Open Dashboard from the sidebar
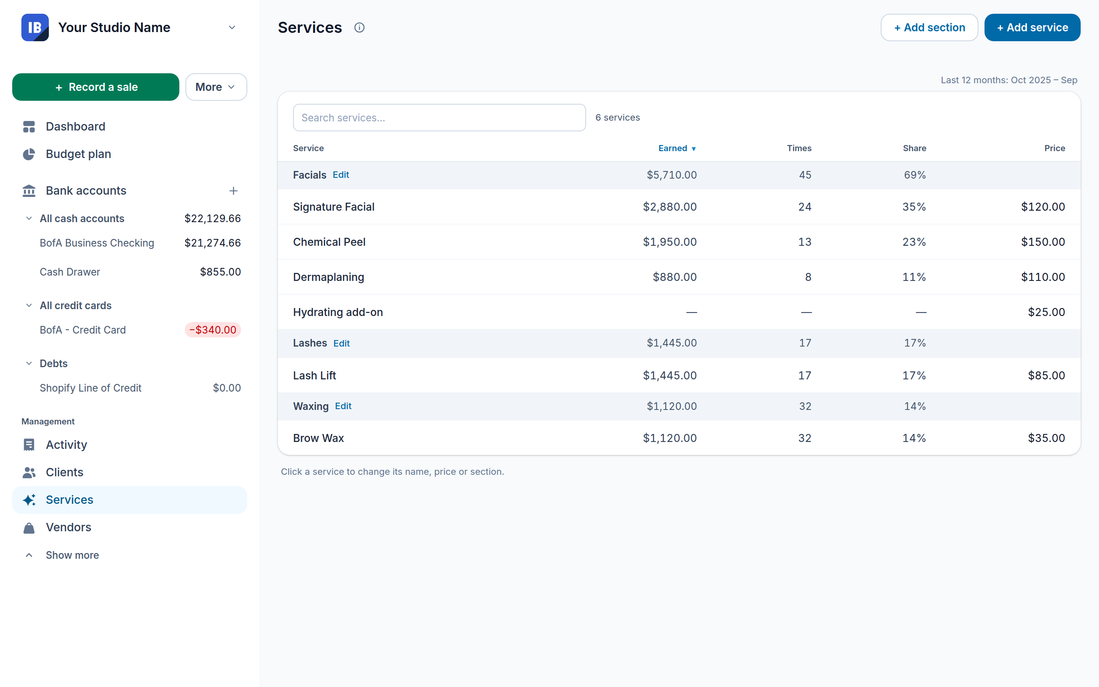The image size is (1099, 687). (129, 126)
